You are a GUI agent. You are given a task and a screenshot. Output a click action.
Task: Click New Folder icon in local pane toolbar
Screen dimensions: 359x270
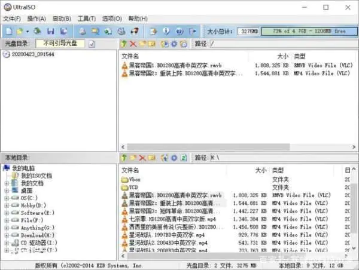133,158
